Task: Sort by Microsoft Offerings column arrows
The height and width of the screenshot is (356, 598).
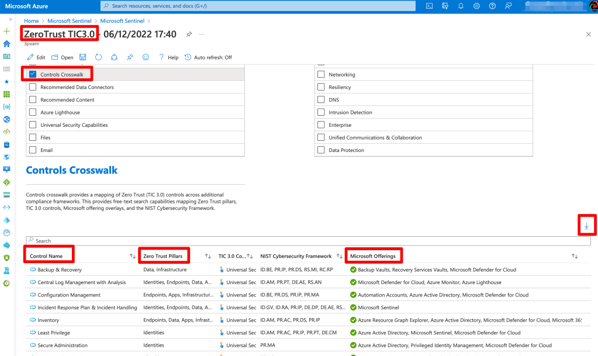Action: click(574, 256)
